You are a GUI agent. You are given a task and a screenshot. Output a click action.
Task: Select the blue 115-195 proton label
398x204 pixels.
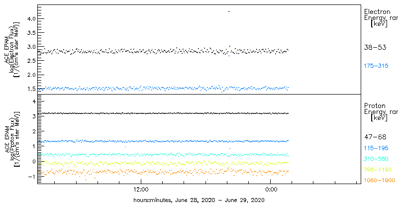click(376, 148)
